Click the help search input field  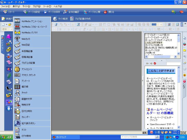(173, 63)
